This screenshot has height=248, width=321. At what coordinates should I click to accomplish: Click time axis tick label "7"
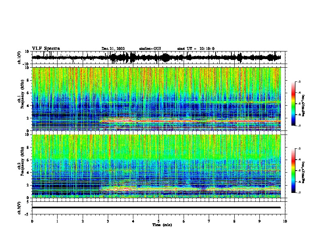209,221
